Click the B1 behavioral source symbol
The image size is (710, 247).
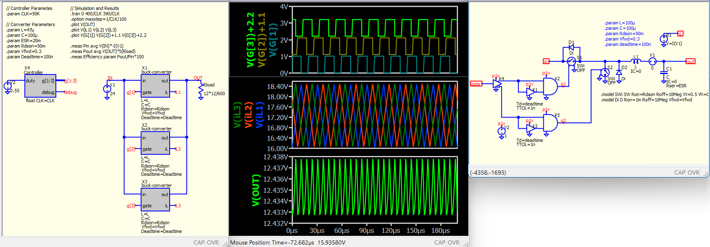pyautogui.click(x=664, y=39)
